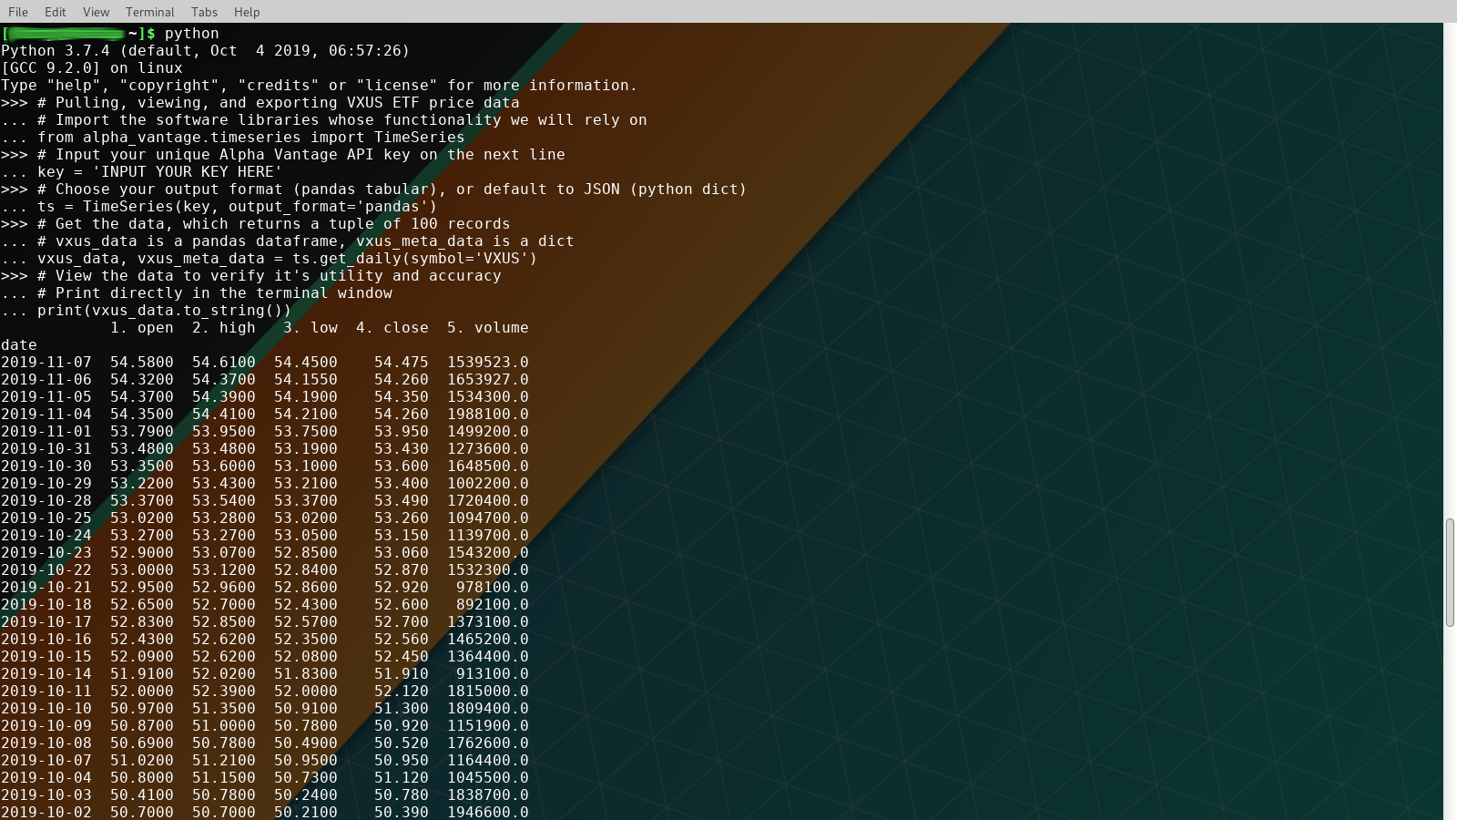The height and width of the screenshot is (820, 1457).
Task: Open the Edit menu
Action: 55,12
